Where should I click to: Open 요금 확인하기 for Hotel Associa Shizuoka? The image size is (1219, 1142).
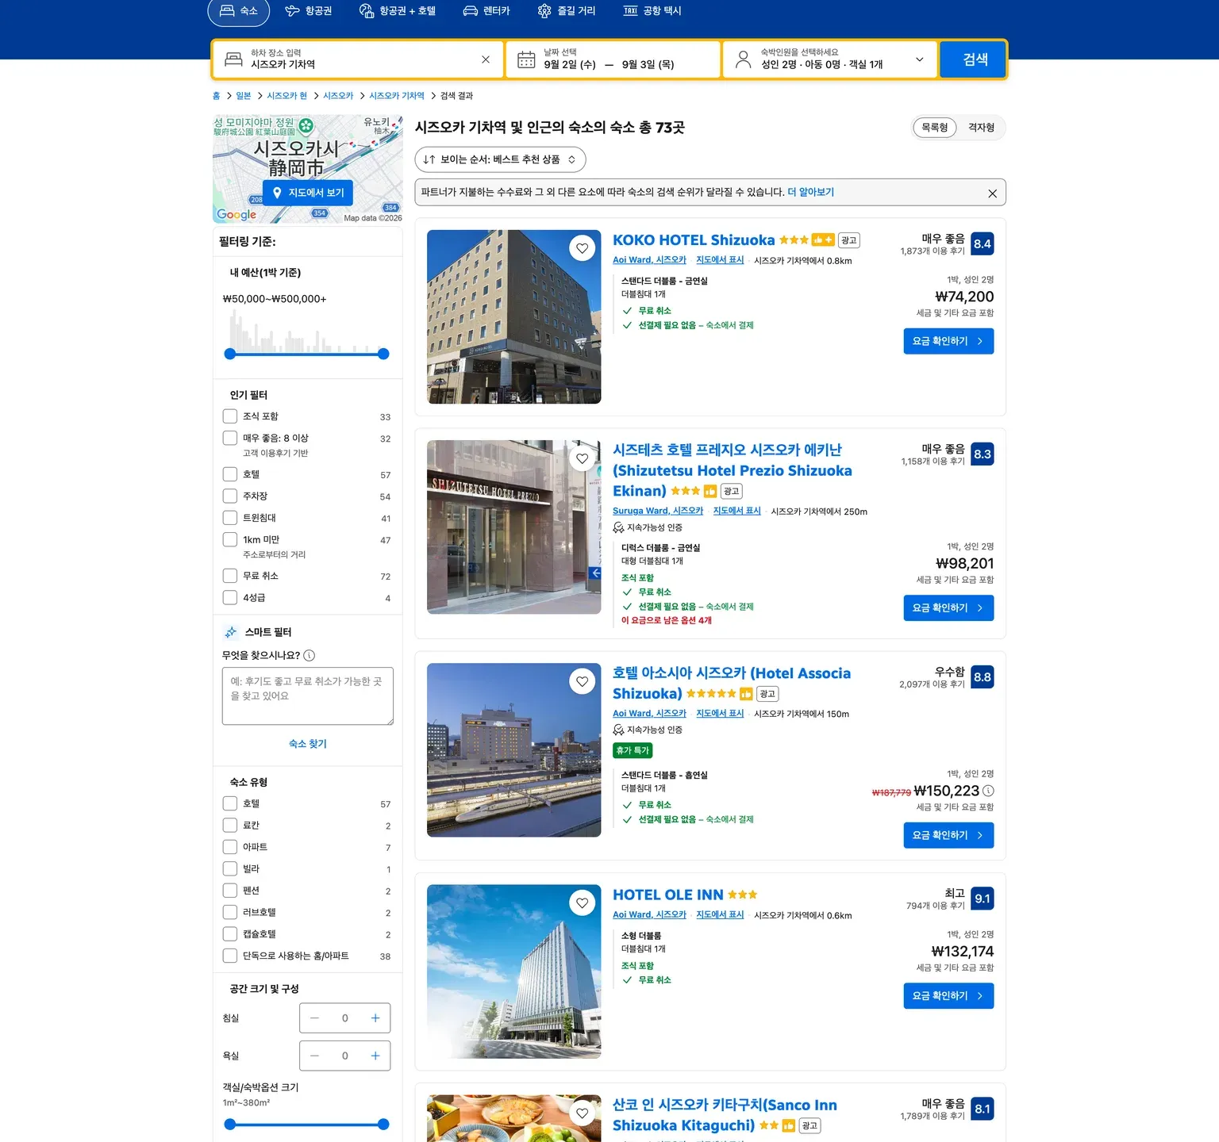coord(948,835)
